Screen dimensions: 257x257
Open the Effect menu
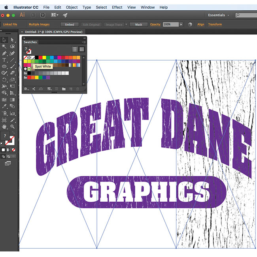pos(117,8)
